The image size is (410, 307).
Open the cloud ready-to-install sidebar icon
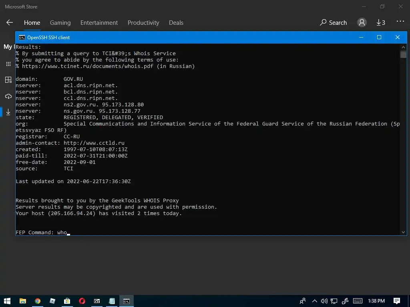8,96
